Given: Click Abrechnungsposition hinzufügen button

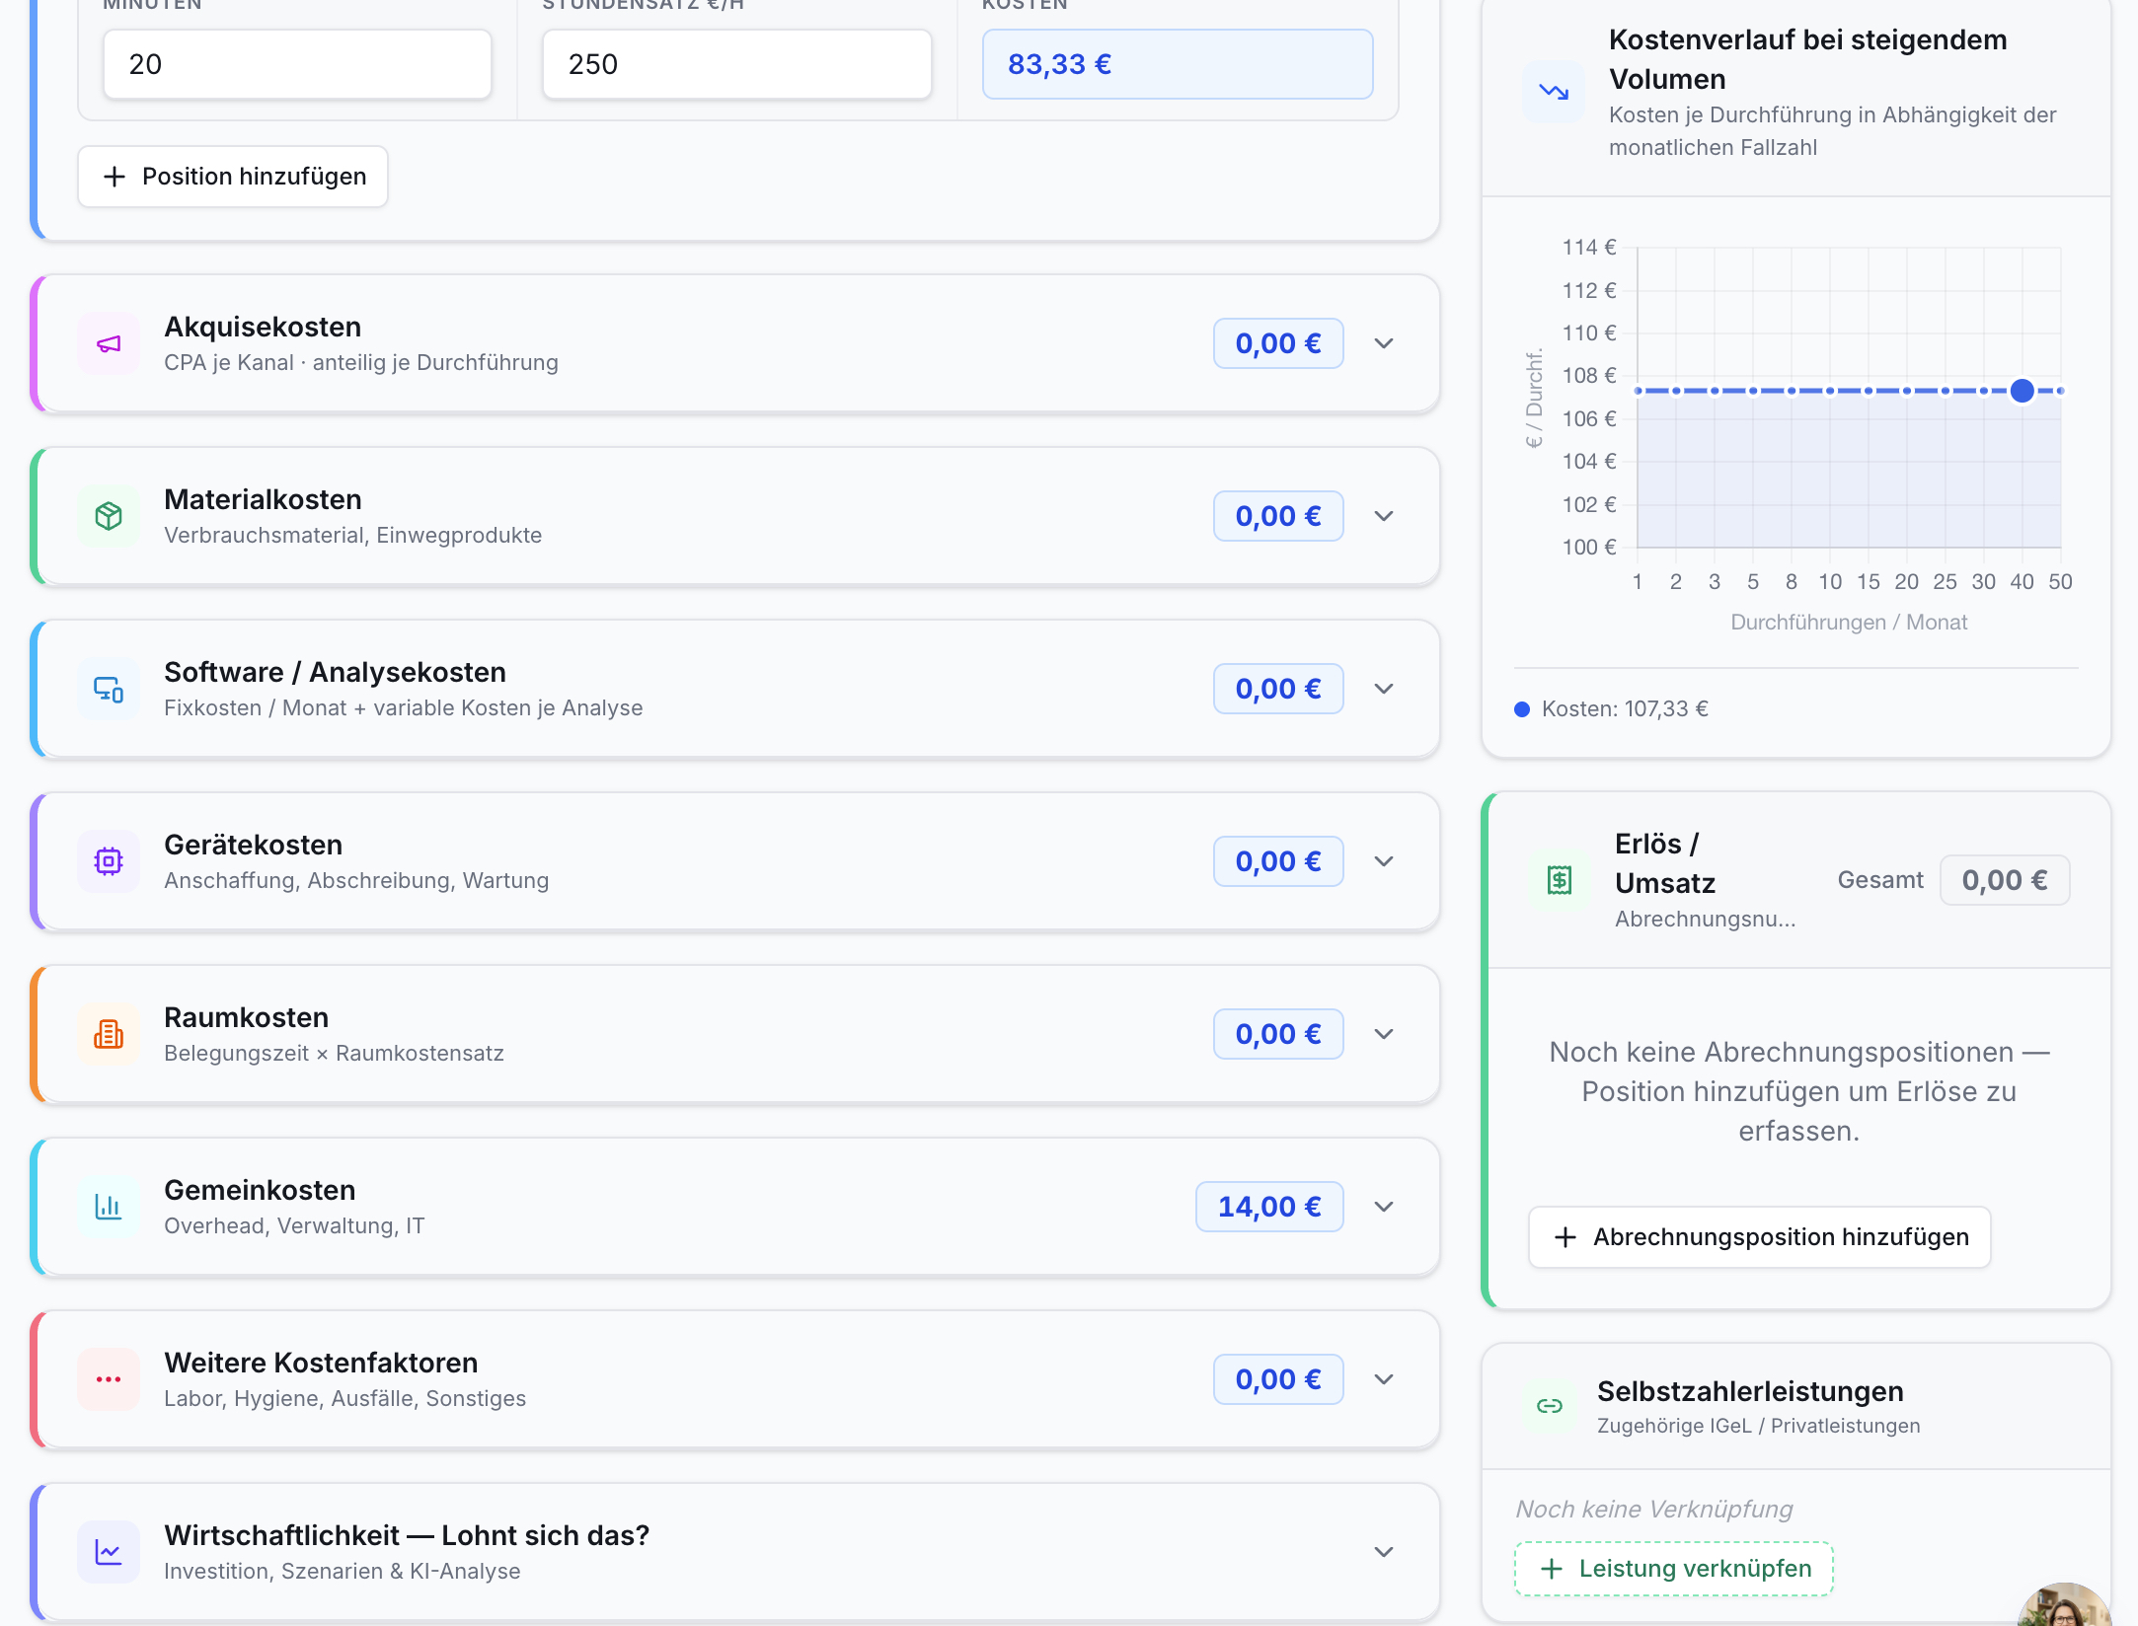Looking at the screenshot, I should (x=1760, y=1237).
